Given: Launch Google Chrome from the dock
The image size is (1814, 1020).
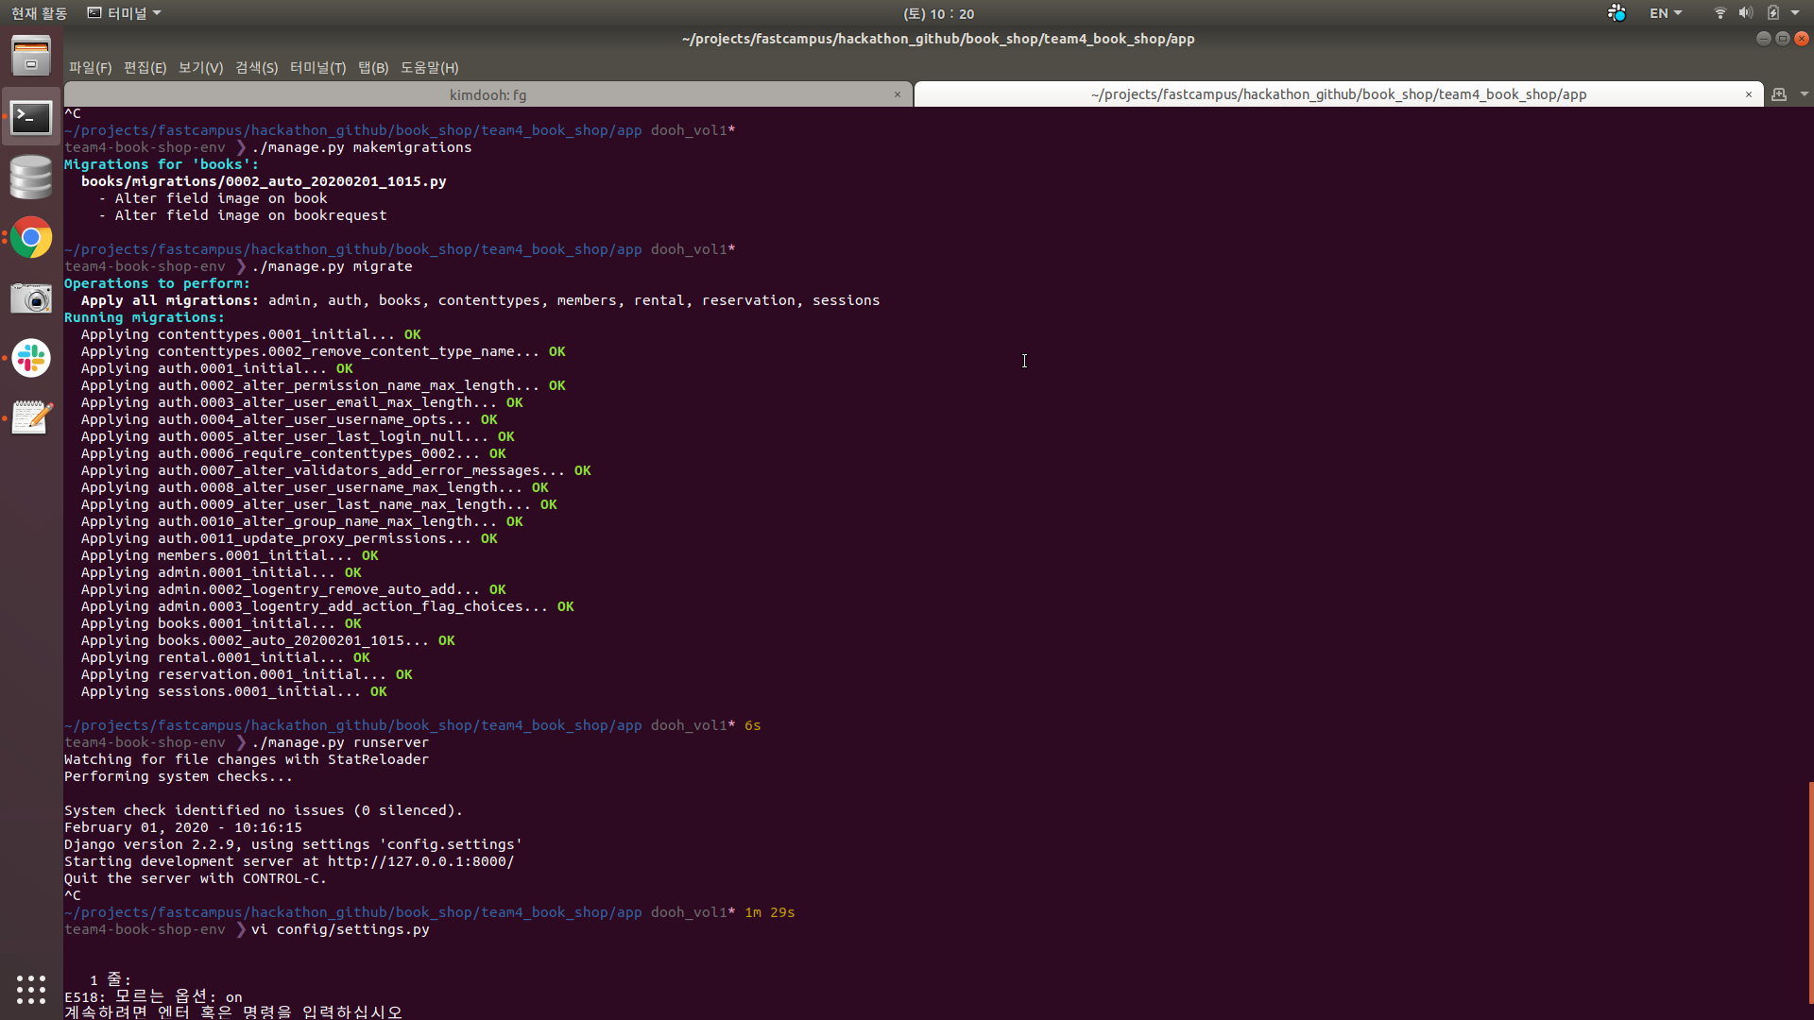Looking at the screenshot, I should pos(31,238).
